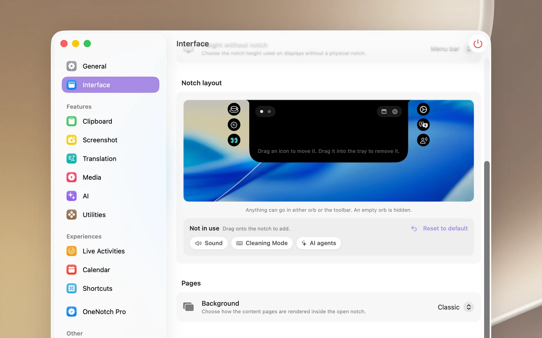
Task: Select the white first page dot in the notch
Action: click(x=262, y=112)
